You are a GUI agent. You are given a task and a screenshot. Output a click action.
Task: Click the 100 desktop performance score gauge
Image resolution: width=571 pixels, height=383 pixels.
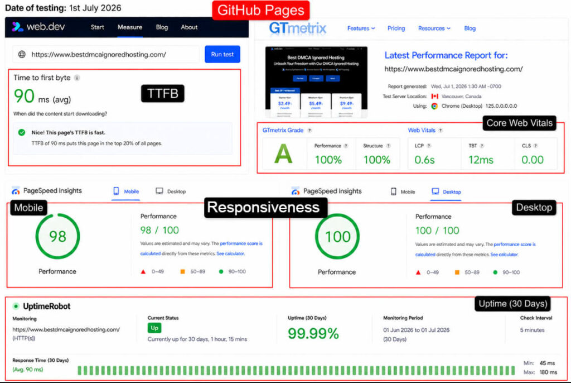click(x=337, y=236)
